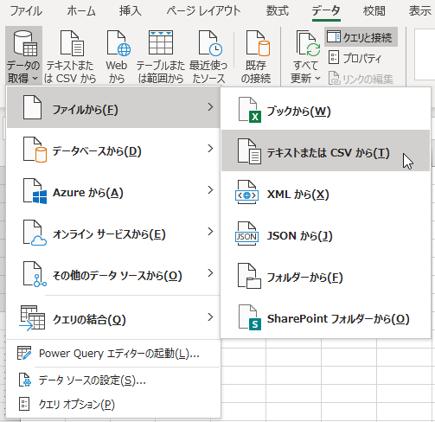Viewport: 435px width, 422px height.
Task: Select ファイルから(F) menu entry
Action: (113, 107)
